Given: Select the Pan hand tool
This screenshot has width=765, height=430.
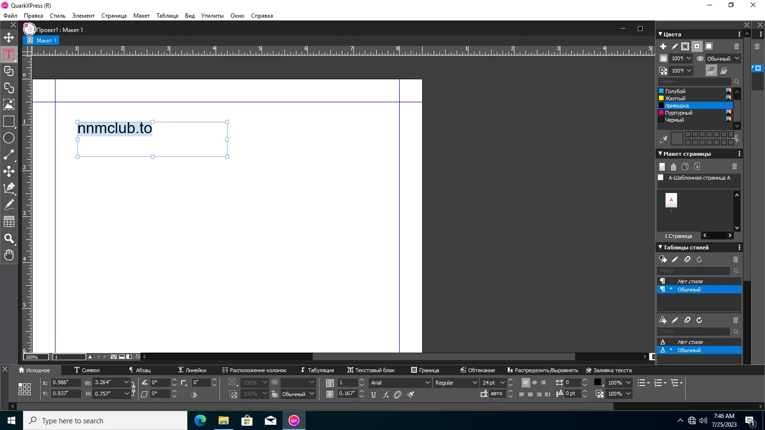Looking at the screenshot, I should 9,255.
